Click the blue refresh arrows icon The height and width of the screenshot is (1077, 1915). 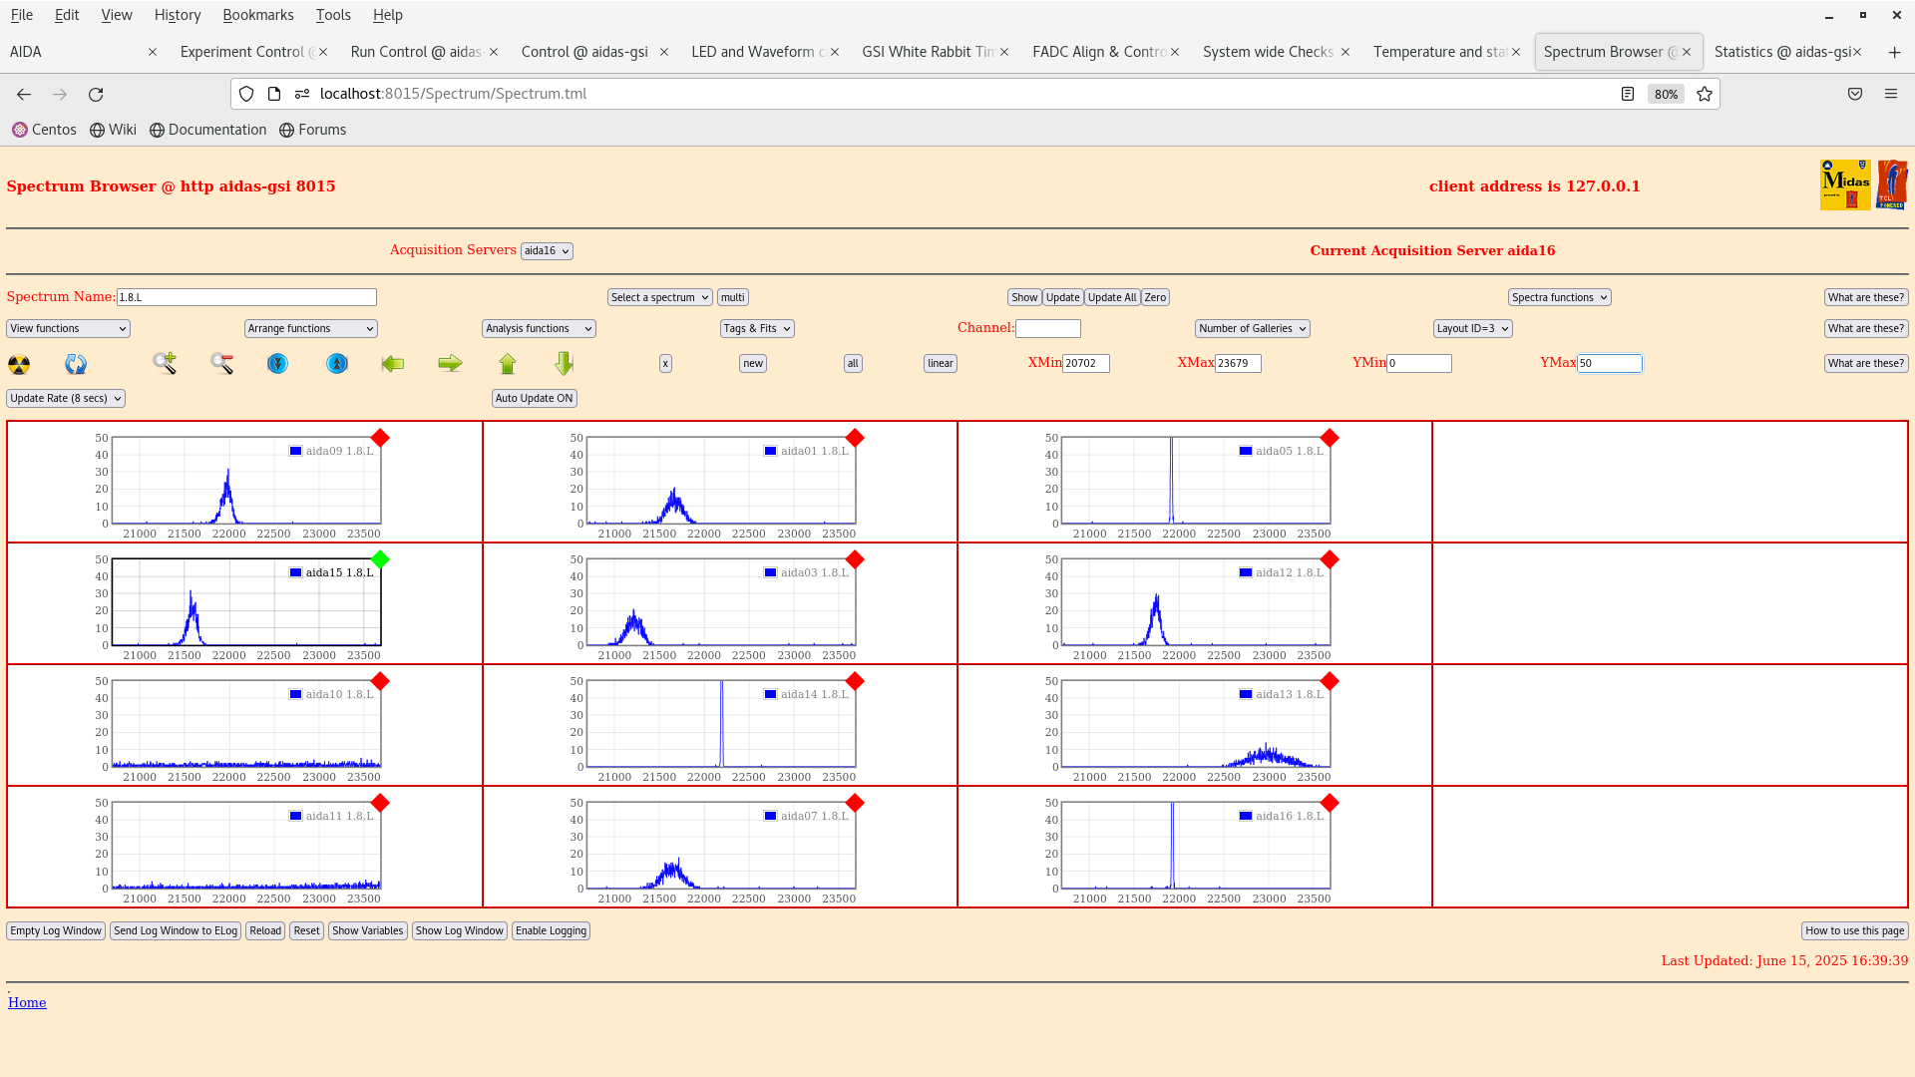coord(76,364)
